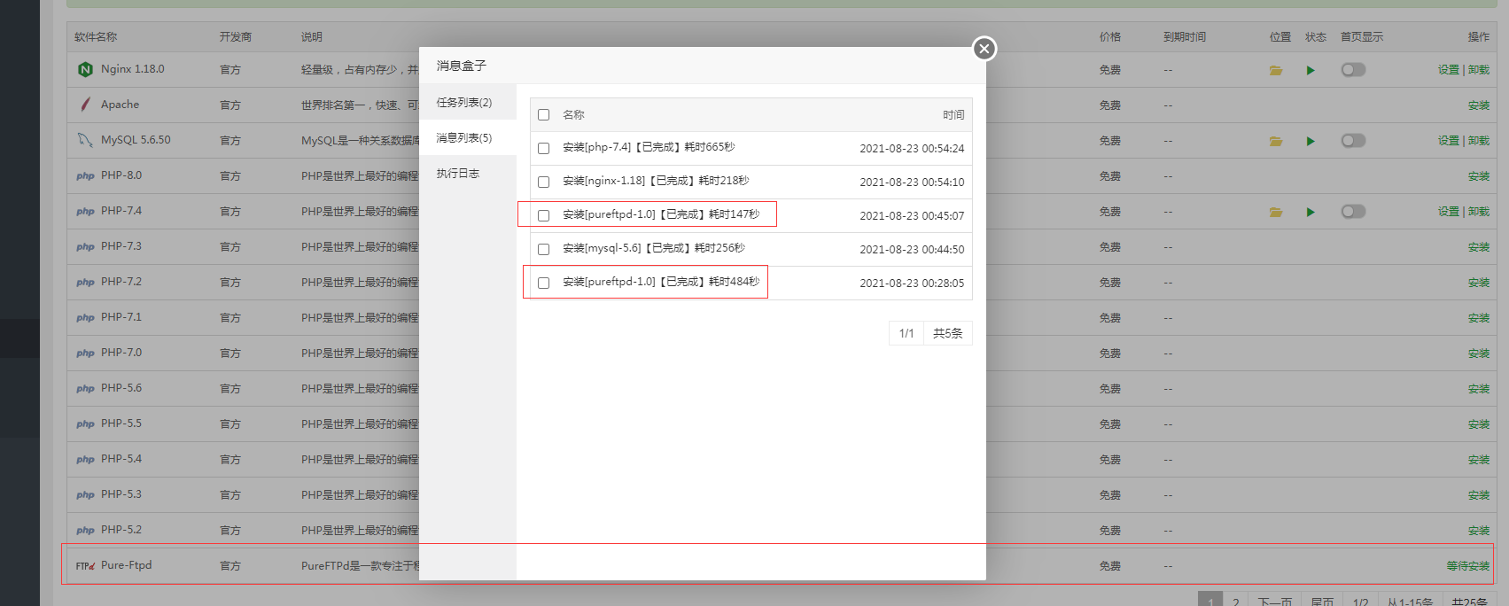This screenshot has height=606, width=1509.
Task: Click the Pure-Ftpd software name
Action: click(126, 565)
